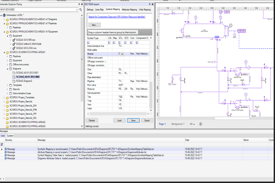Click folder icon of SCGROU Project_Stencils_DIN
Image resolution: width=275 pixels, height=183 pixels.
coord(7,106)
